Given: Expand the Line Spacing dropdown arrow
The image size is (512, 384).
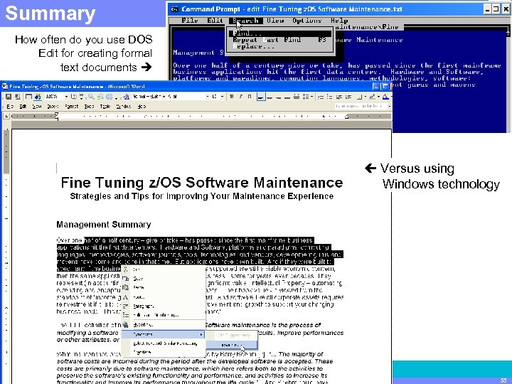Looking at the screenshot, I should [311, 97].
